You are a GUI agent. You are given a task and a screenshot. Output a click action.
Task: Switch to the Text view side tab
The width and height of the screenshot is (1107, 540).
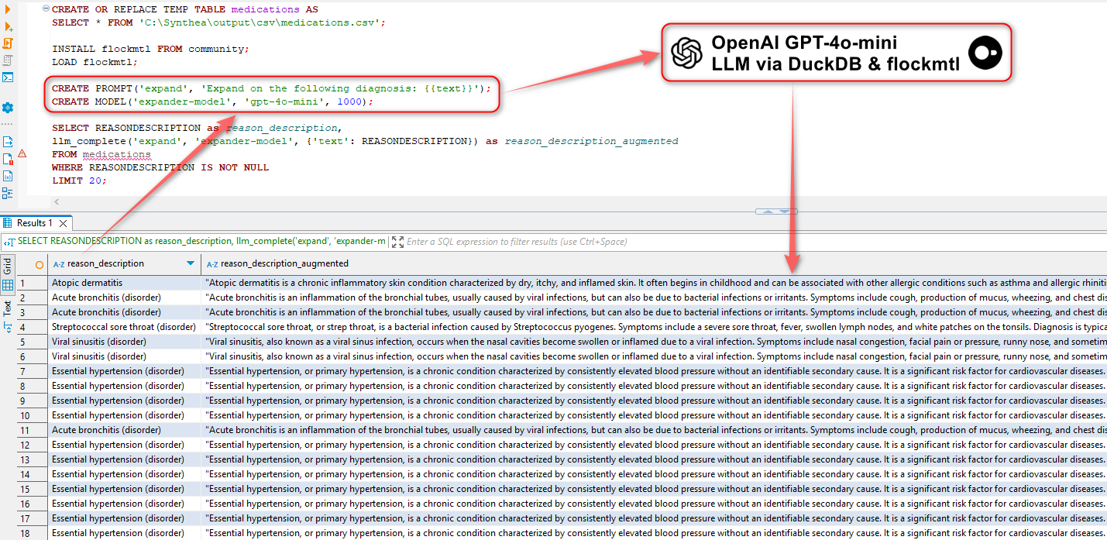[x=8, y=315]
